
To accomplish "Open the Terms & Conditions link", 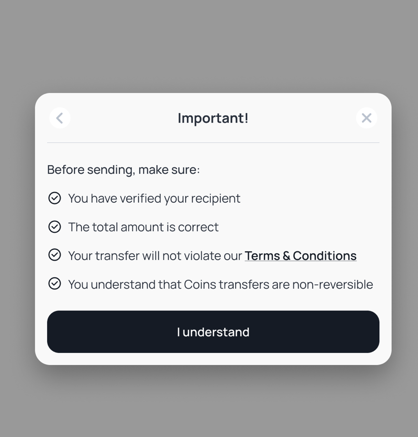I will pos(301,256).
